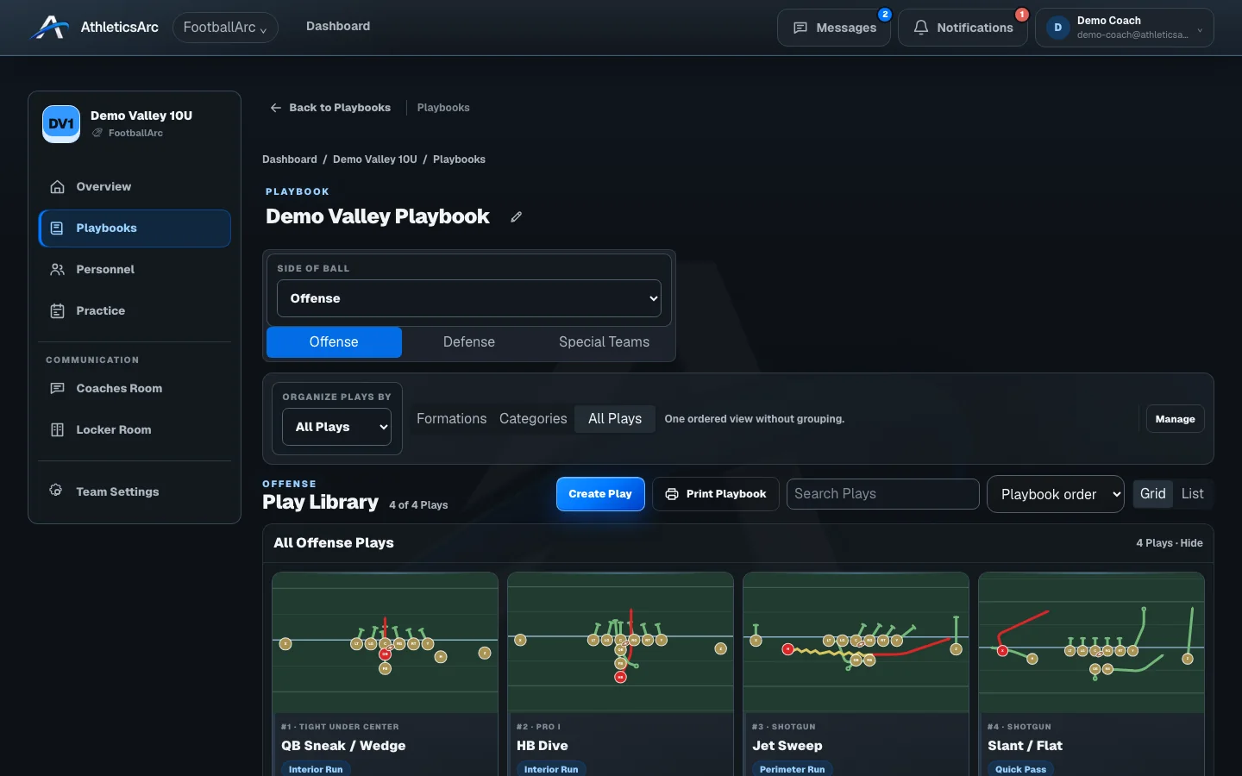Select the Defense tab

469,342
